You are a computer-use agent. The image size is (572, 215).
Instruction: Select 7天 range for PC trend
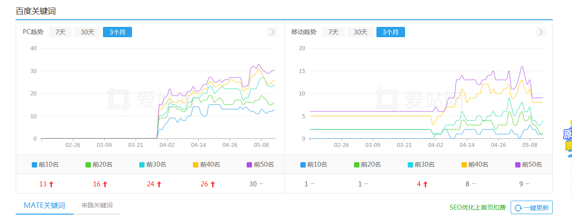60,32
